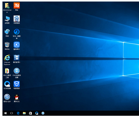Open the Windows Start menu
Viewport: 139px width, 116px height.
tap(5, 113)
